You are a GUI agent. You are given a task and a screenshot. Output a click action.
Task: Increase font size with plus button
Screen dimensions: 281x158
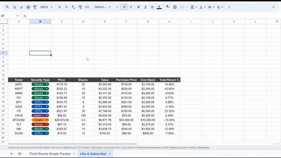(131, 7)
